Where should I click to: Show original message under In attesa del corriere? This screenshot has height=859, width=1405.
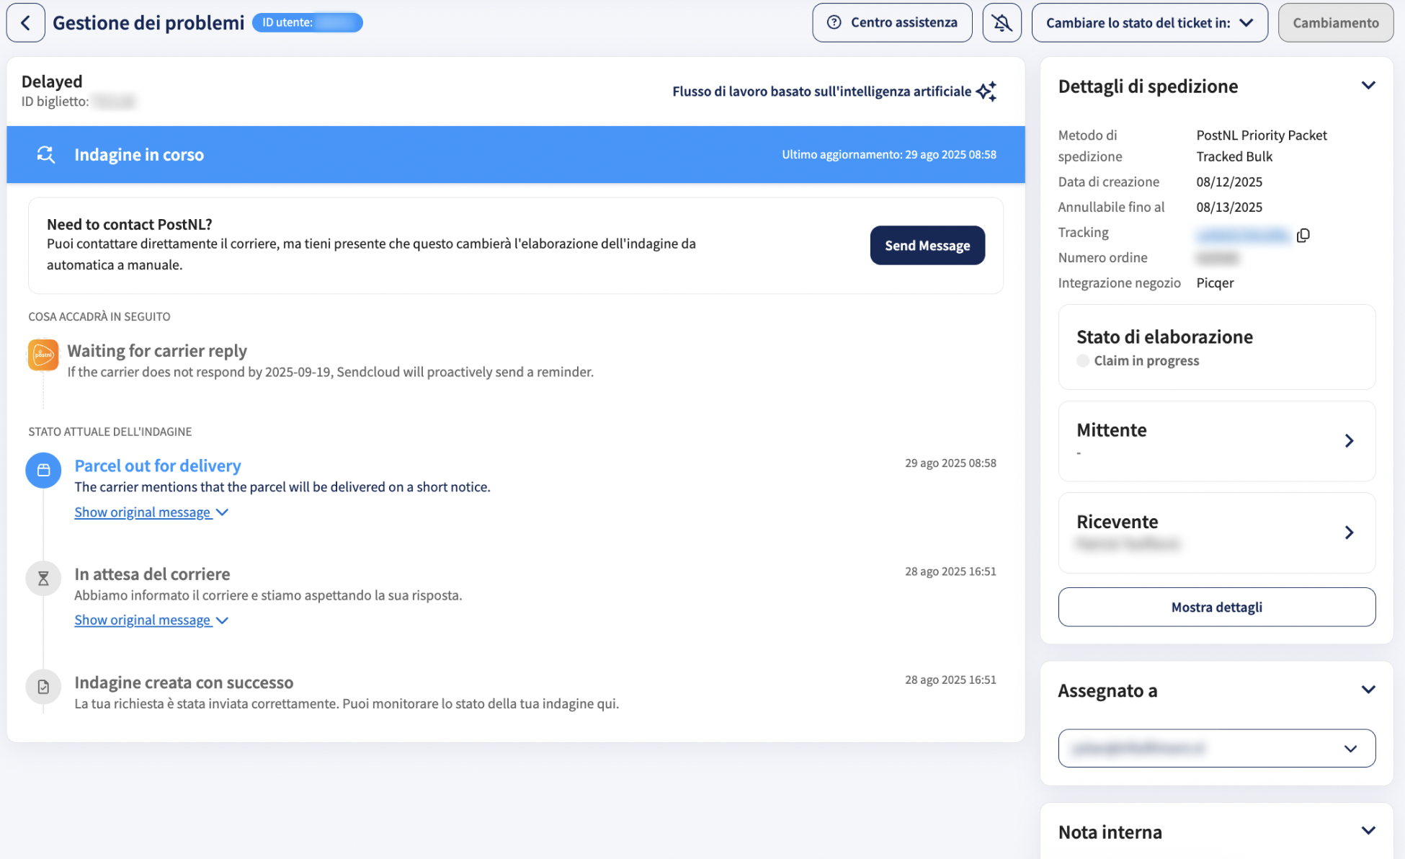151,620
